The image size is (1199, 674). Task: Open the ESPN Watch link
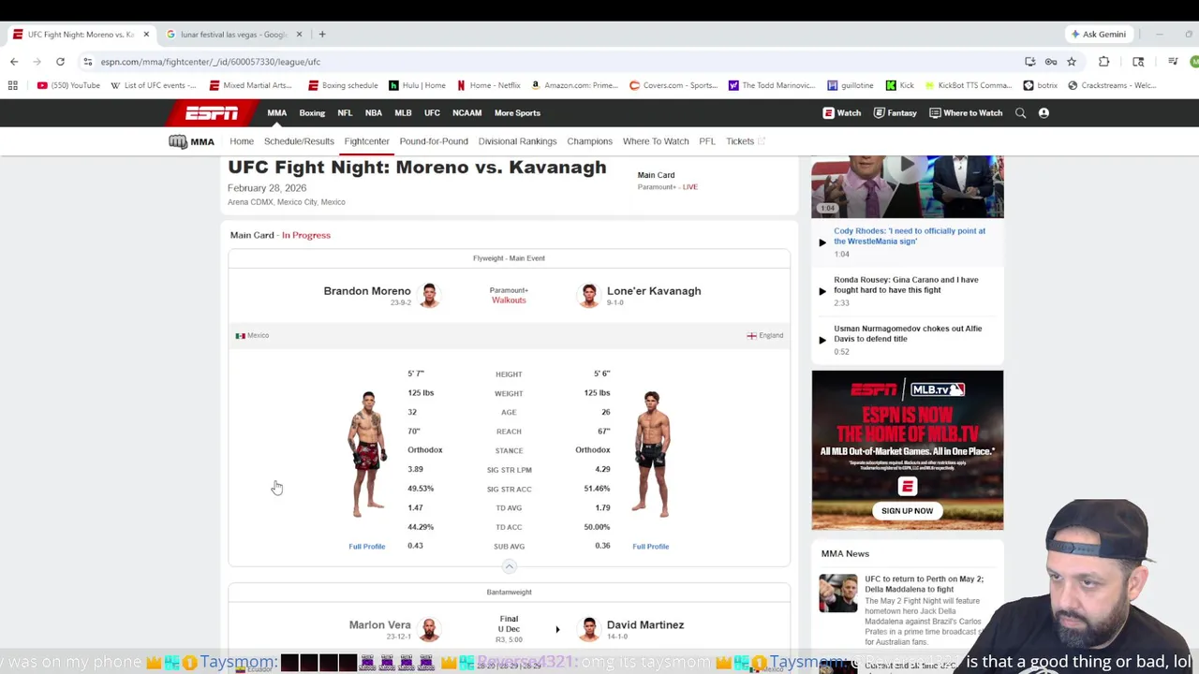coord(842,113)
